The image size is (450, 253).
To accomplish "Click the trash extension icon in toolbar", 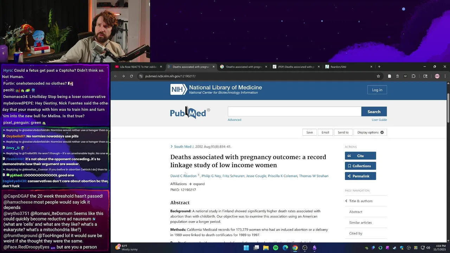I will [397, 76].
